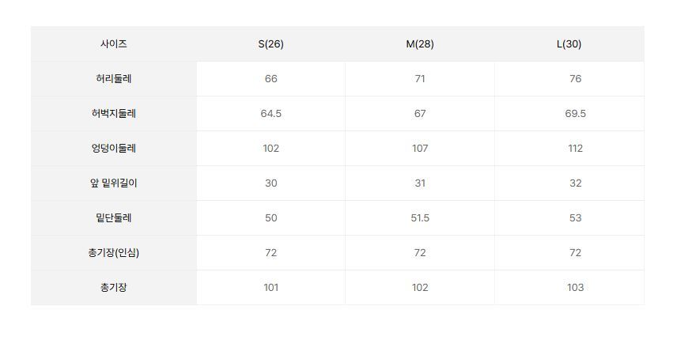Select hip value 107 in the table

point(420,149)
